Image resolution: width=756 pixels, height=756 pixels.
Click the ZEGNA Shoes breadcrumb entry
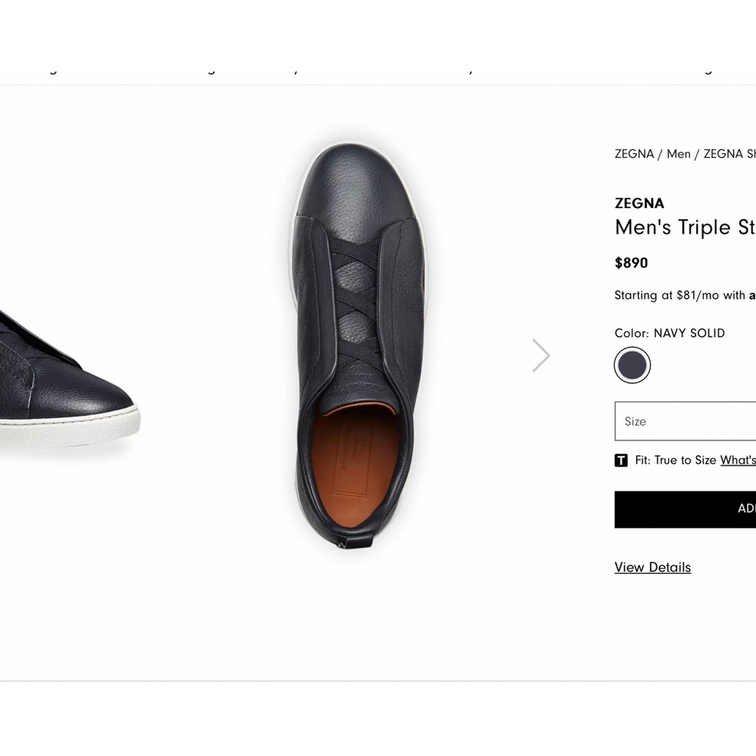(x=730, y=153)
